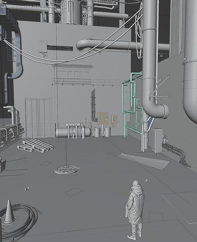Click the 3D cursor crosshair

point(86,123)
